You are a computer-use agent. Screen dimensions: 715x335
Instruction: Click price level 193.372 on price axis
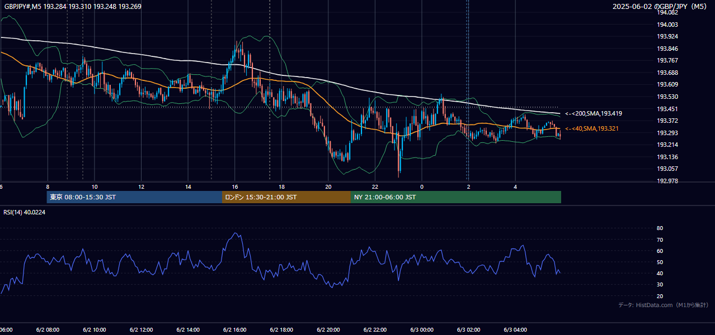pyautogui.click(x=667, y=121)
